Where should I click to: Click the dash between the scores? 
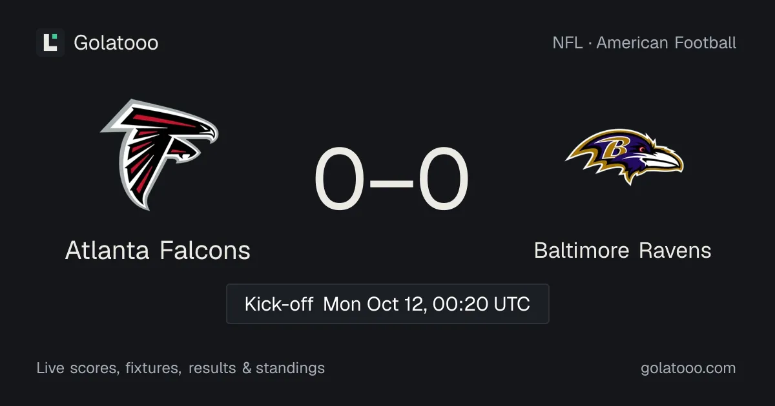392,182
